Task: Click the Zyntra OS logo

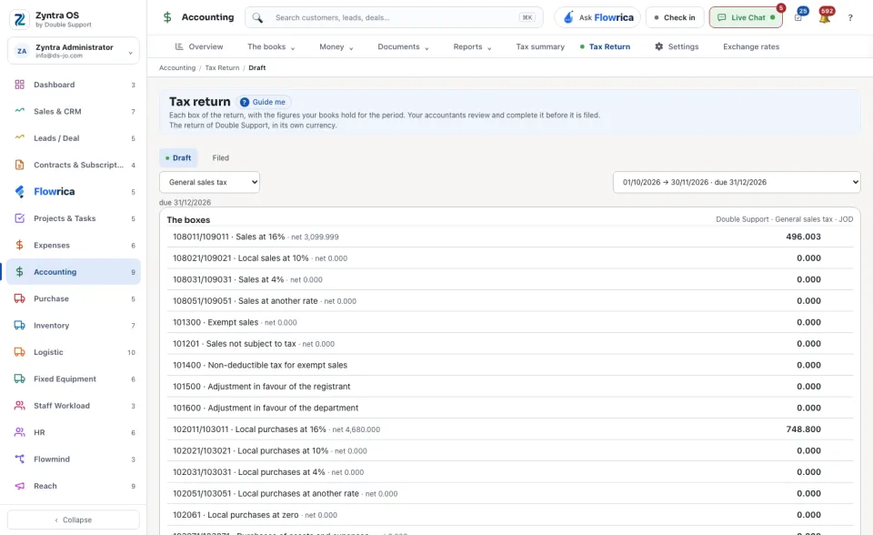Action: (x=19, y=19)
